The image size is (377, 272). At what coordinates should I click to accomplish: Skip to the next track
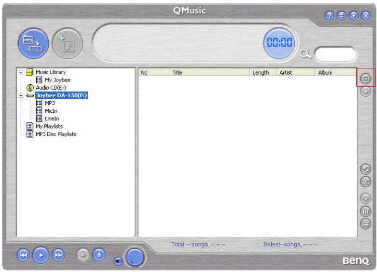[x=58, y=255]
